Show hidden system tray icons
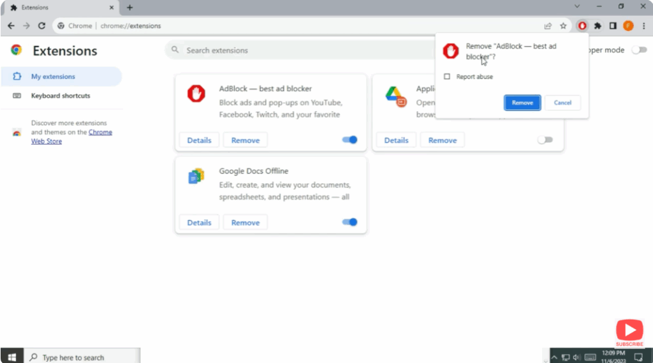Screen dimensions: 653x363 click(x=554, y=357)
